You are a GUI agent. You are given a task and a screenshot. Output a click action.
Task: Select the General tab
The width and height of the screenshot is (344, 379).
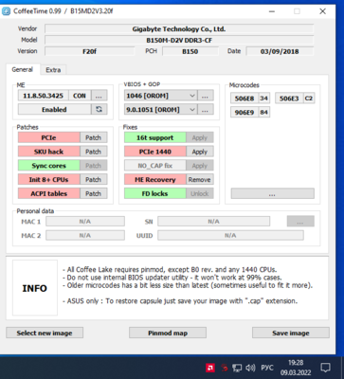[x=23, y=69]
